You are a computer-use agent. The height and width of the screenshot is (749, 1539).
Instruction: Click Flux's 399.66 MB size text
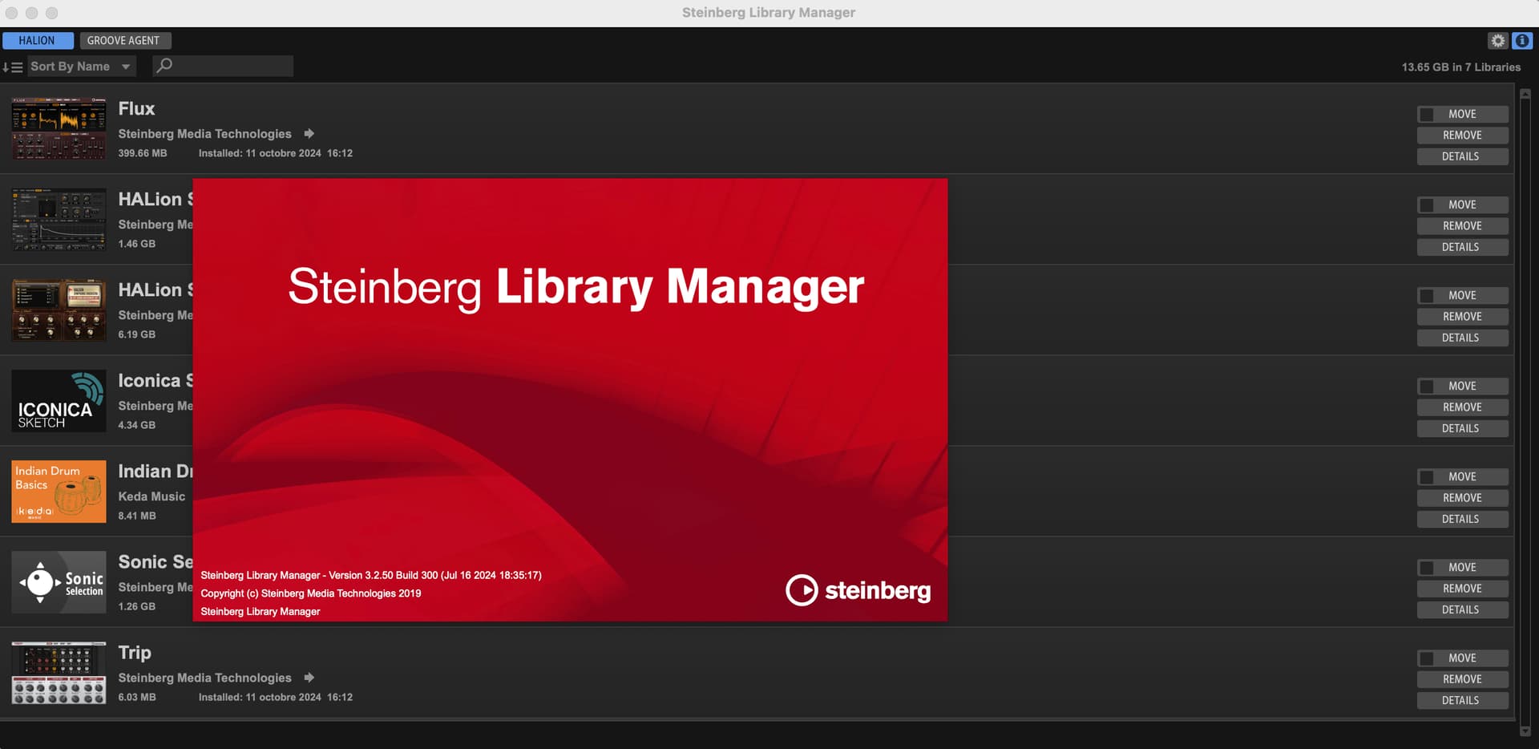143,153
